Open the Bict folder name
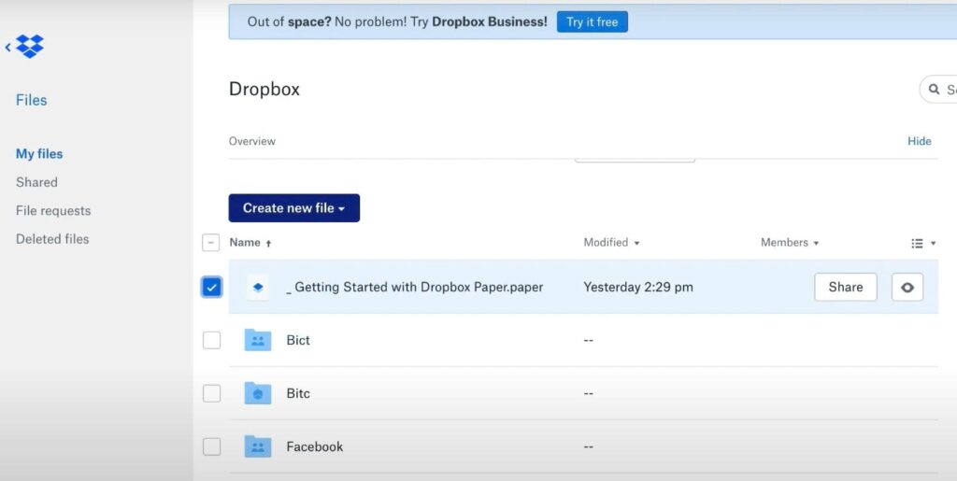957x481 pixels. coord(298,340)
